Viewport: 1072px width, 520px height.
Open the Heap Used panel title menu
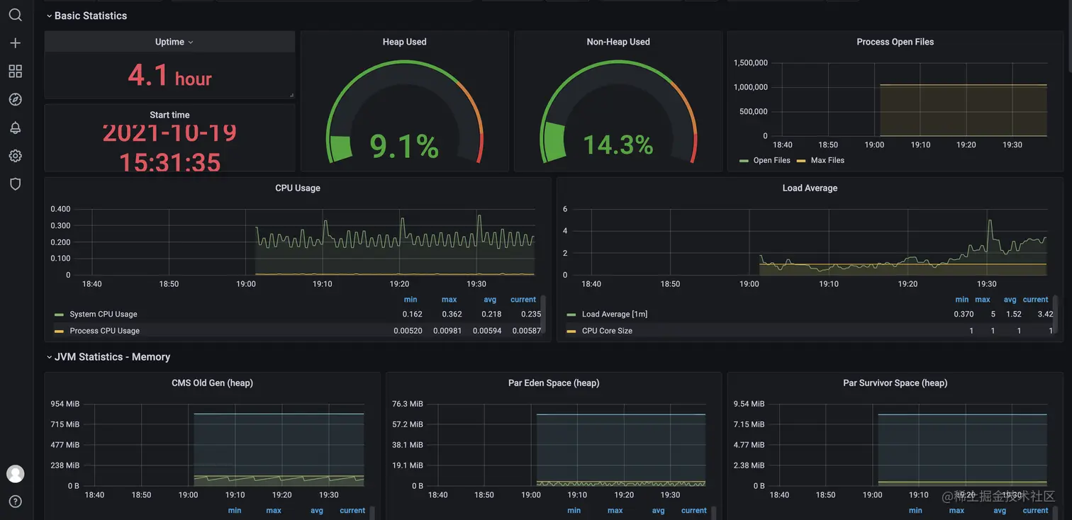click(404, 42)
